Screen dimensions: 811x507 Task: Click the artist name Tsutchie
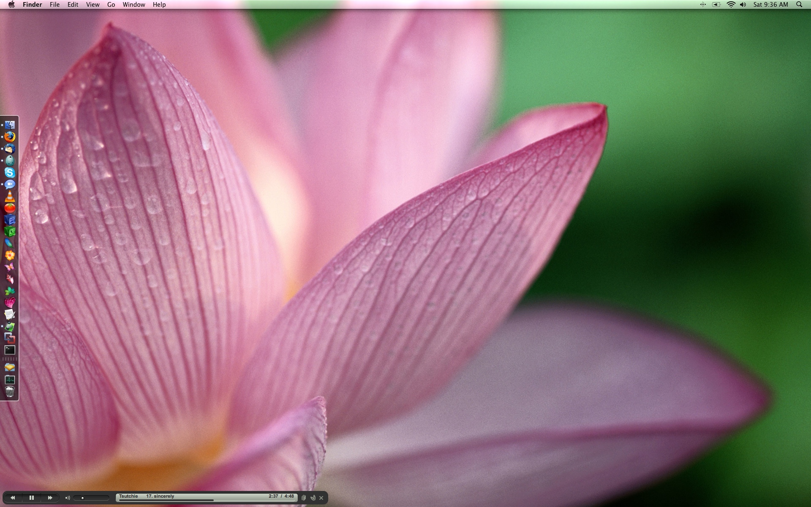128,496
